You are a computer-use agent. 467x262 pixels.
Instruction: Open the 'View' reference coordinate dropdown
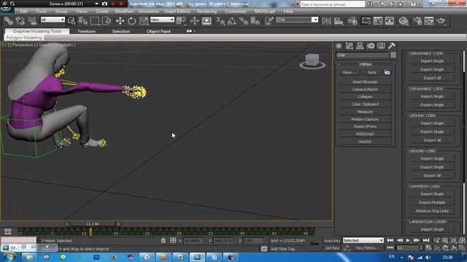pyautogui.click(x=162, y=20)
